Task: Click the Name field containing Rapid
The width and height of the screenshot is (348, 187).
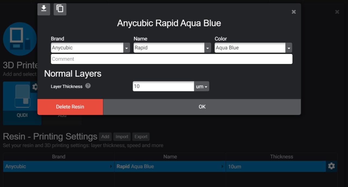Action: point(169,48)
